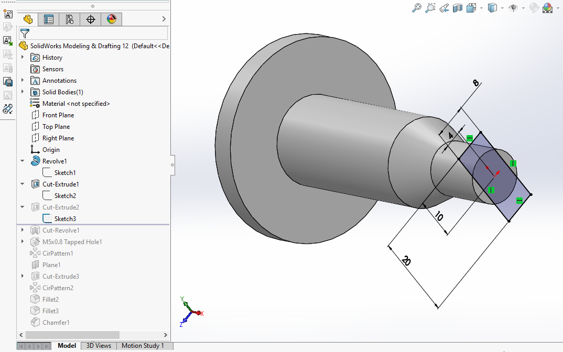Select the Front Plane item
The width and height of the screenshot is (563, 352).
click(58, 115)
